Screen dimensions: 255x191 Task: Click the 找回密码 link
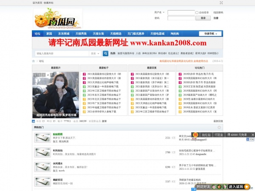tap(218, 12)
